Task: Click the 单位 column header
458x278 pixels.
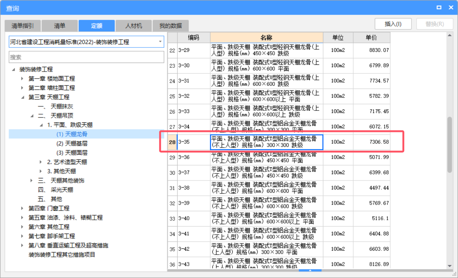Action: [338, 37]
